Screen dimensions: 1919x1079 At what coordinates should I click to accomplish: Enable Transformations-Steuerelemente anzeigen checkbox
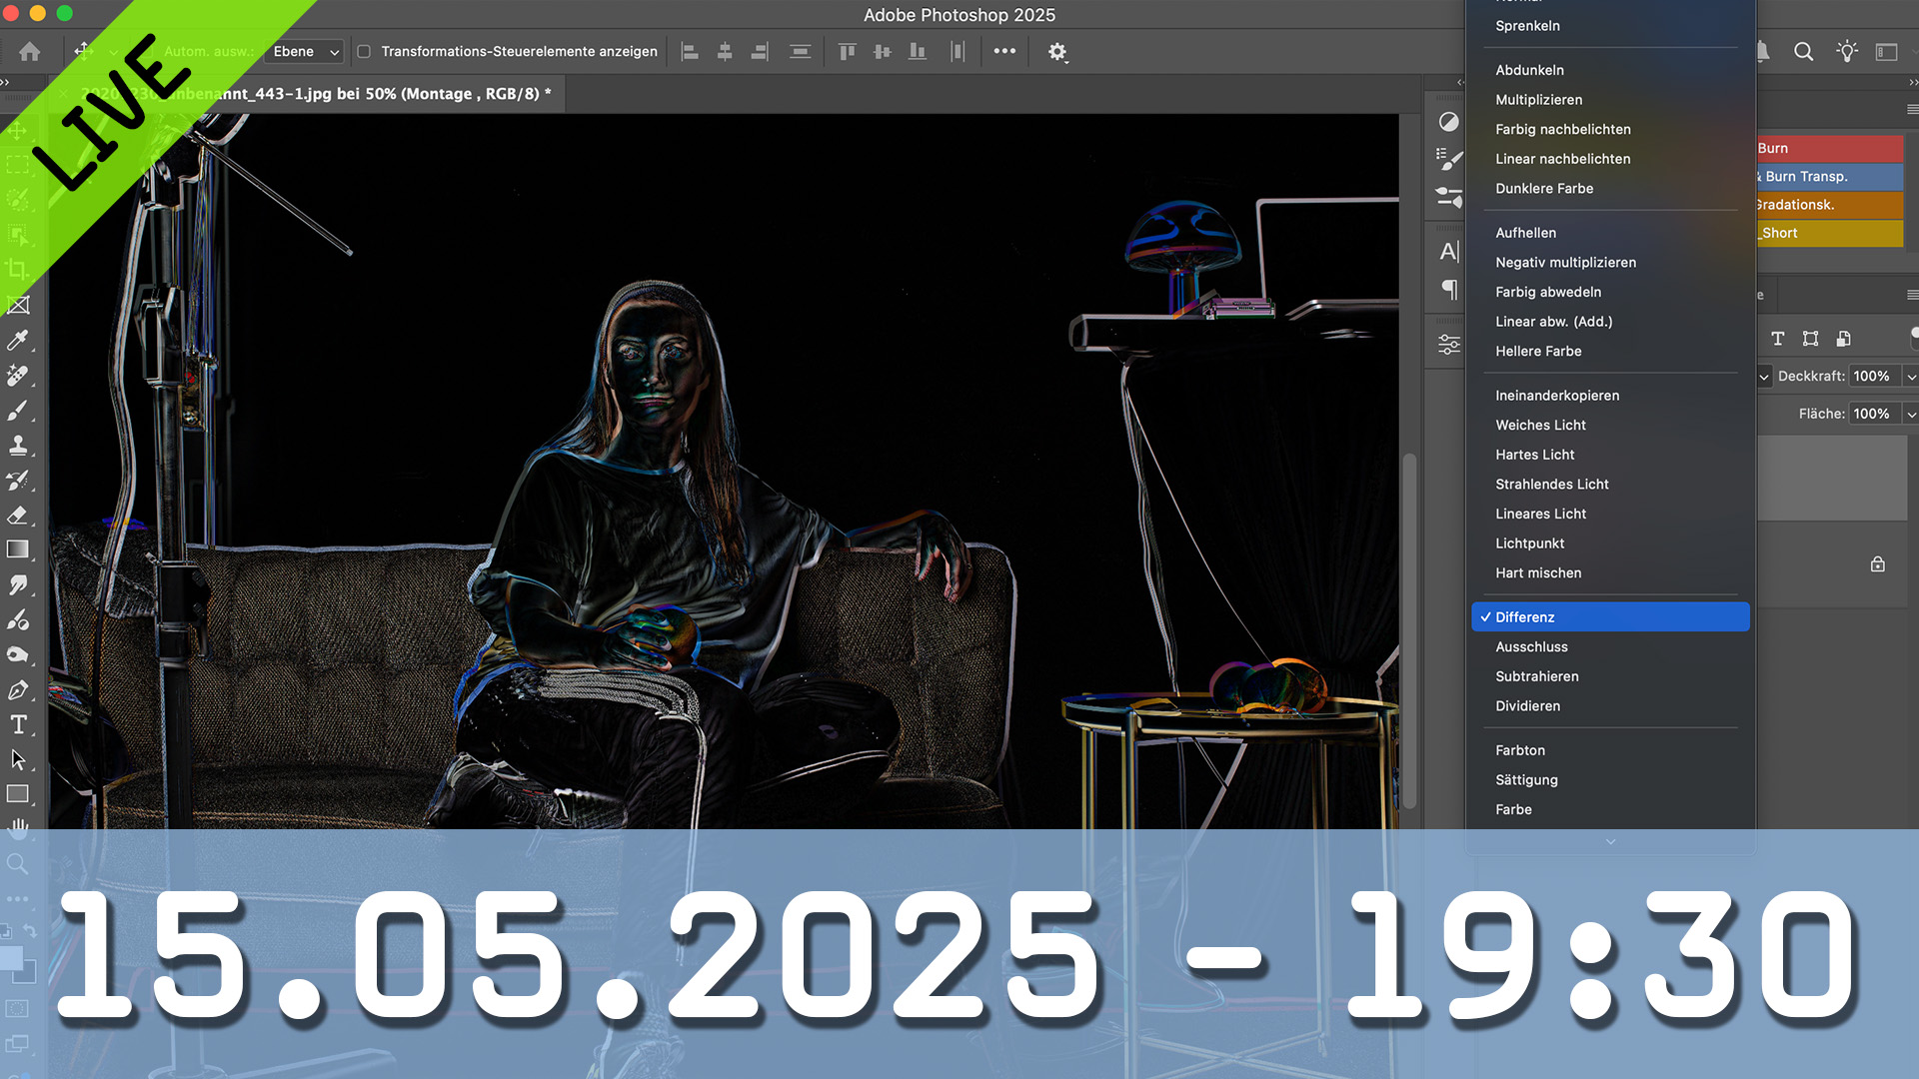[364, 52]
